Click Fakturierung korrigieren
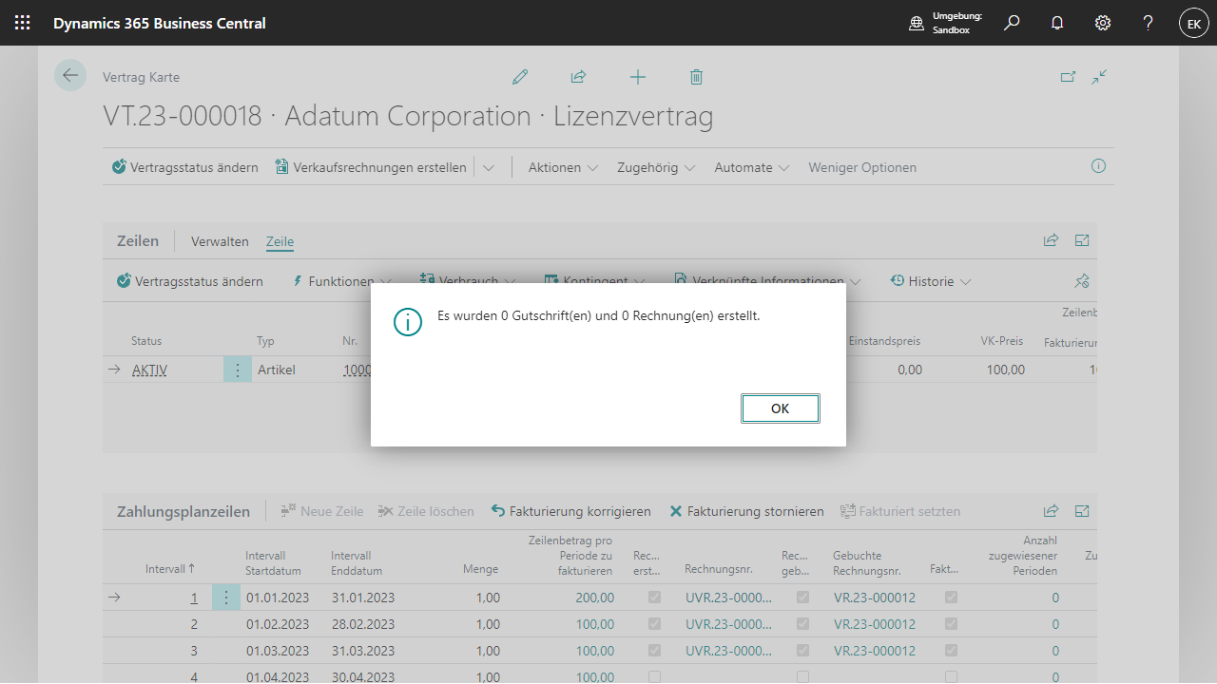 pos(571,511)
